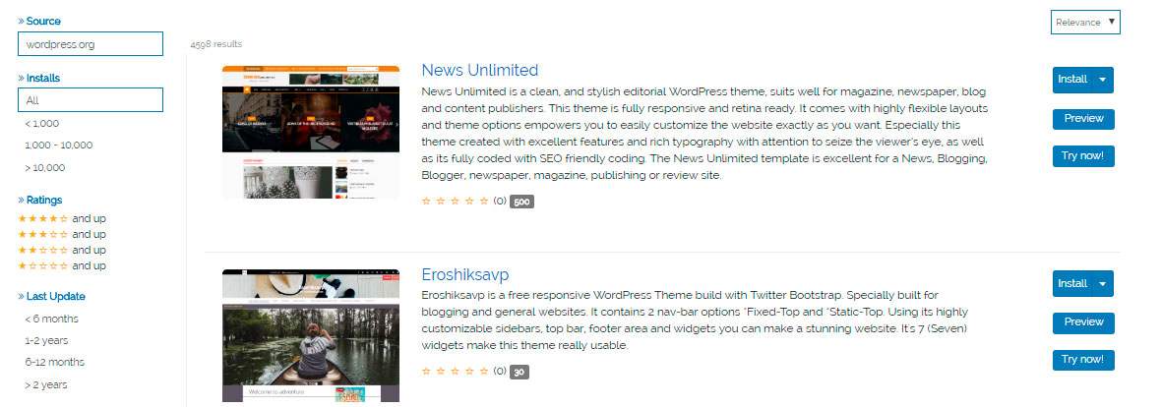Viewport: 1161px width, 407px height.
Task: Click Try now! for Eroshiksavp theme
Action: coord(1083,361)
